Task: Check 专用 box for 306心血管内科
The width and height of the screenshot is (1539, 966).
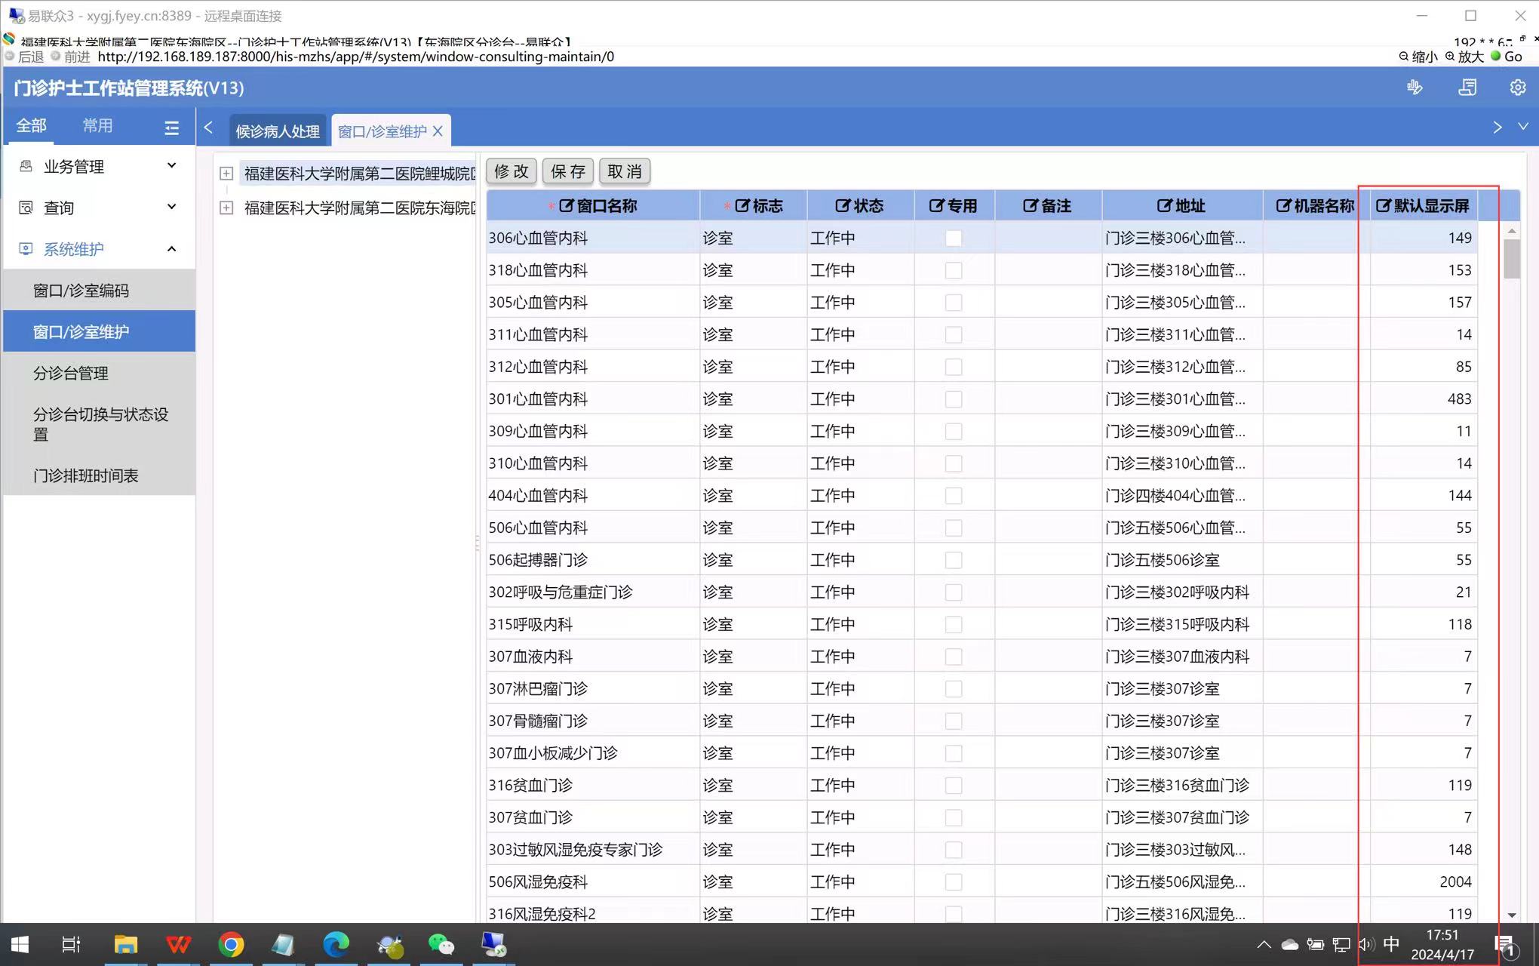Action: [954, 238]
